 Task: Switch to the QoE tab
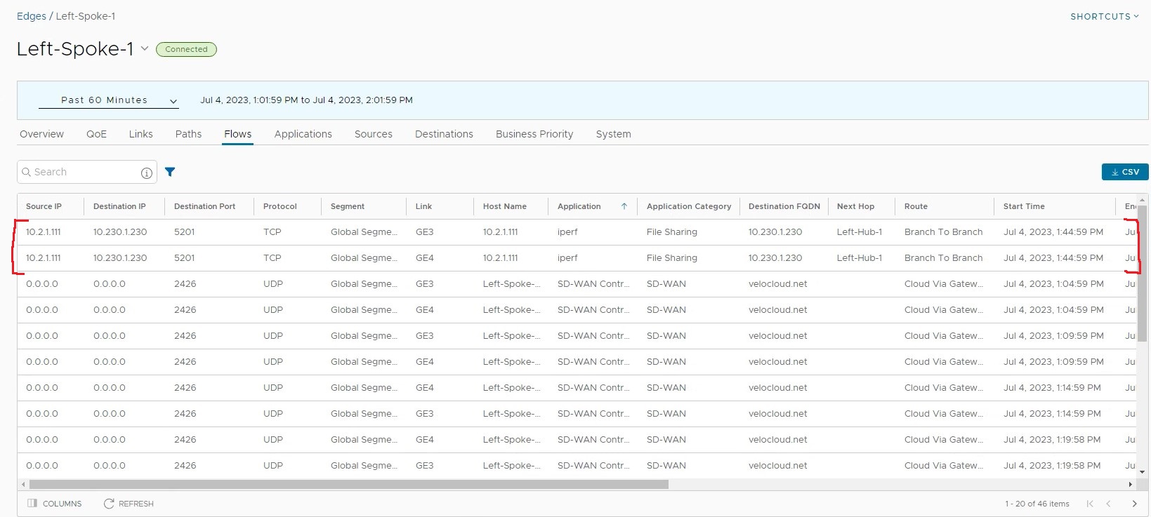pos(97,134)
